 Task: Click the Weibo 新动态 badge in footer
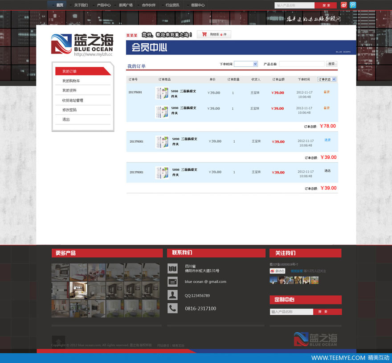pos(278,271)
